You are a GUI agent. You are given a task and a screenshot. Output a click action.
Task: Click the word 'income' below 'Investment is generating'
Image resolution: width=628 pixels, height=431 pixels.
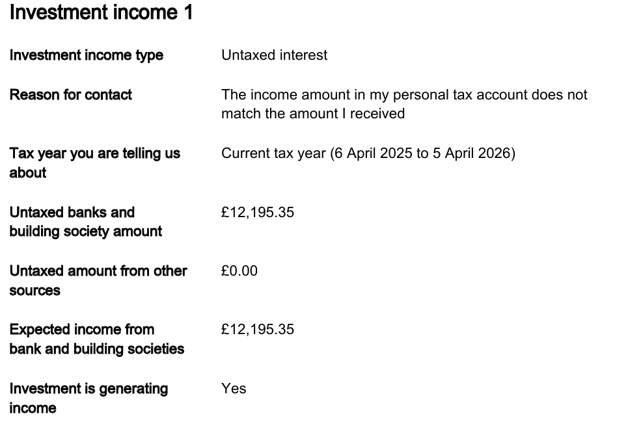point(33,408)
